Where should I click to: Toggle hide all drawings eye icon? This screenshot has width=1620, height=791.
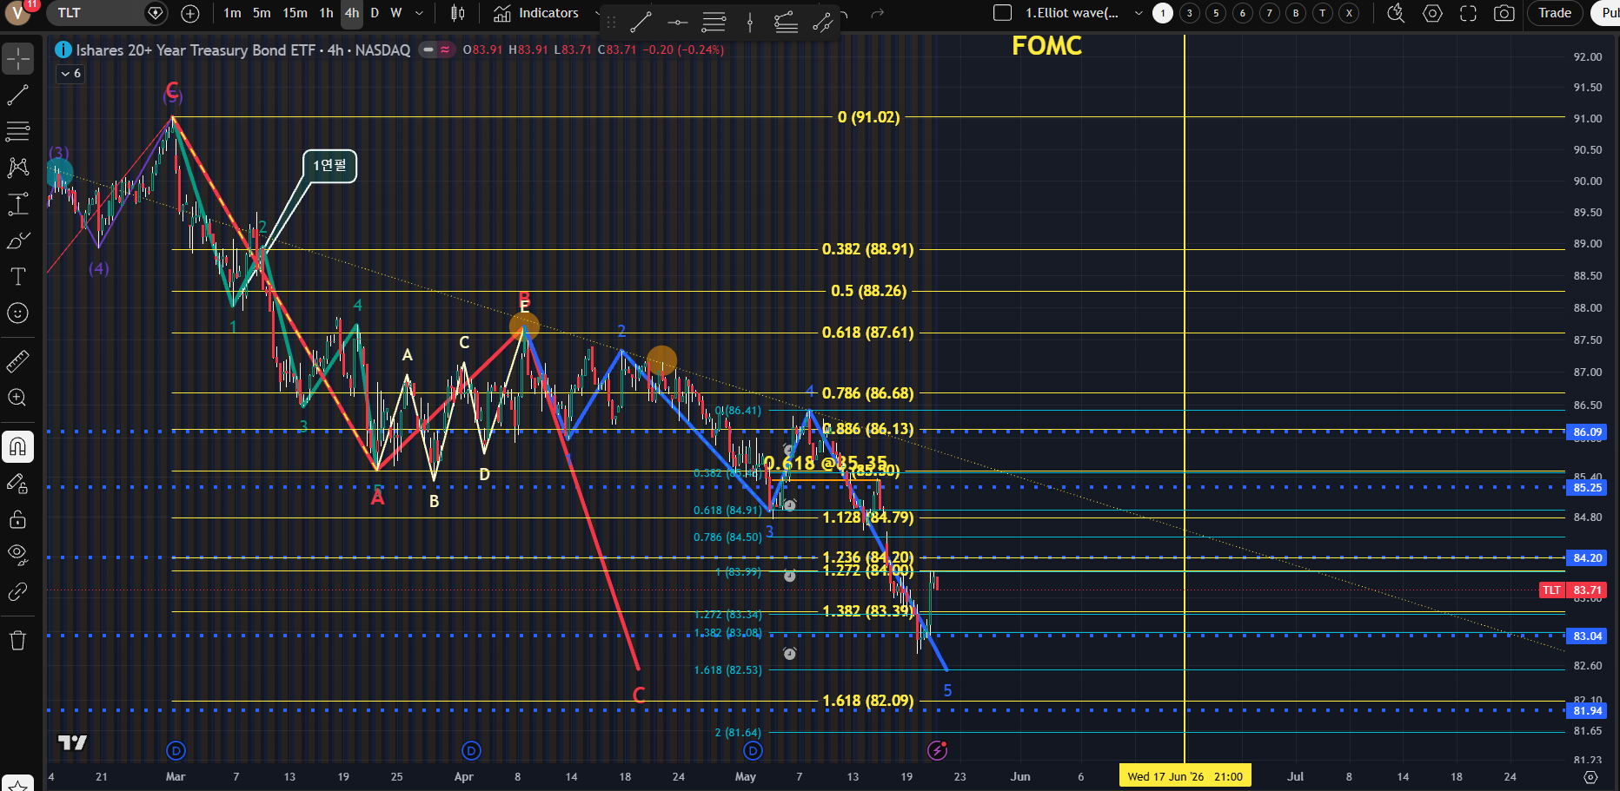(x=18, y=555)
